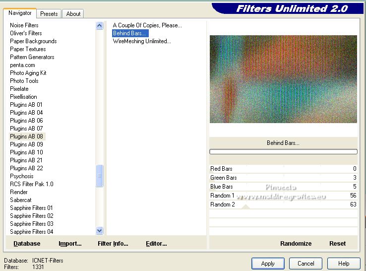
Task: Adjust the Random 2 slider
Action: 283,204
